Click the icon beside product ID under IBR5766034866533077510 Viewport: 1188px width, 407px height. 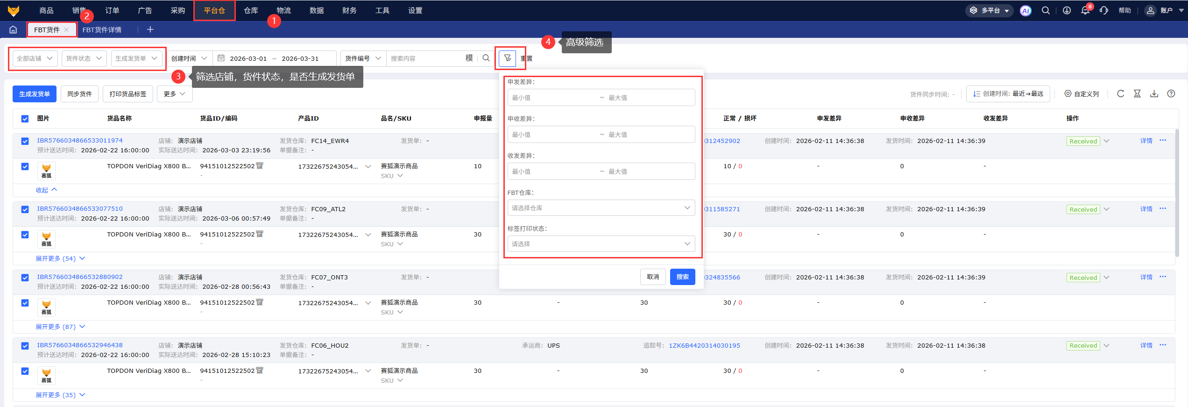click(260, 234)
